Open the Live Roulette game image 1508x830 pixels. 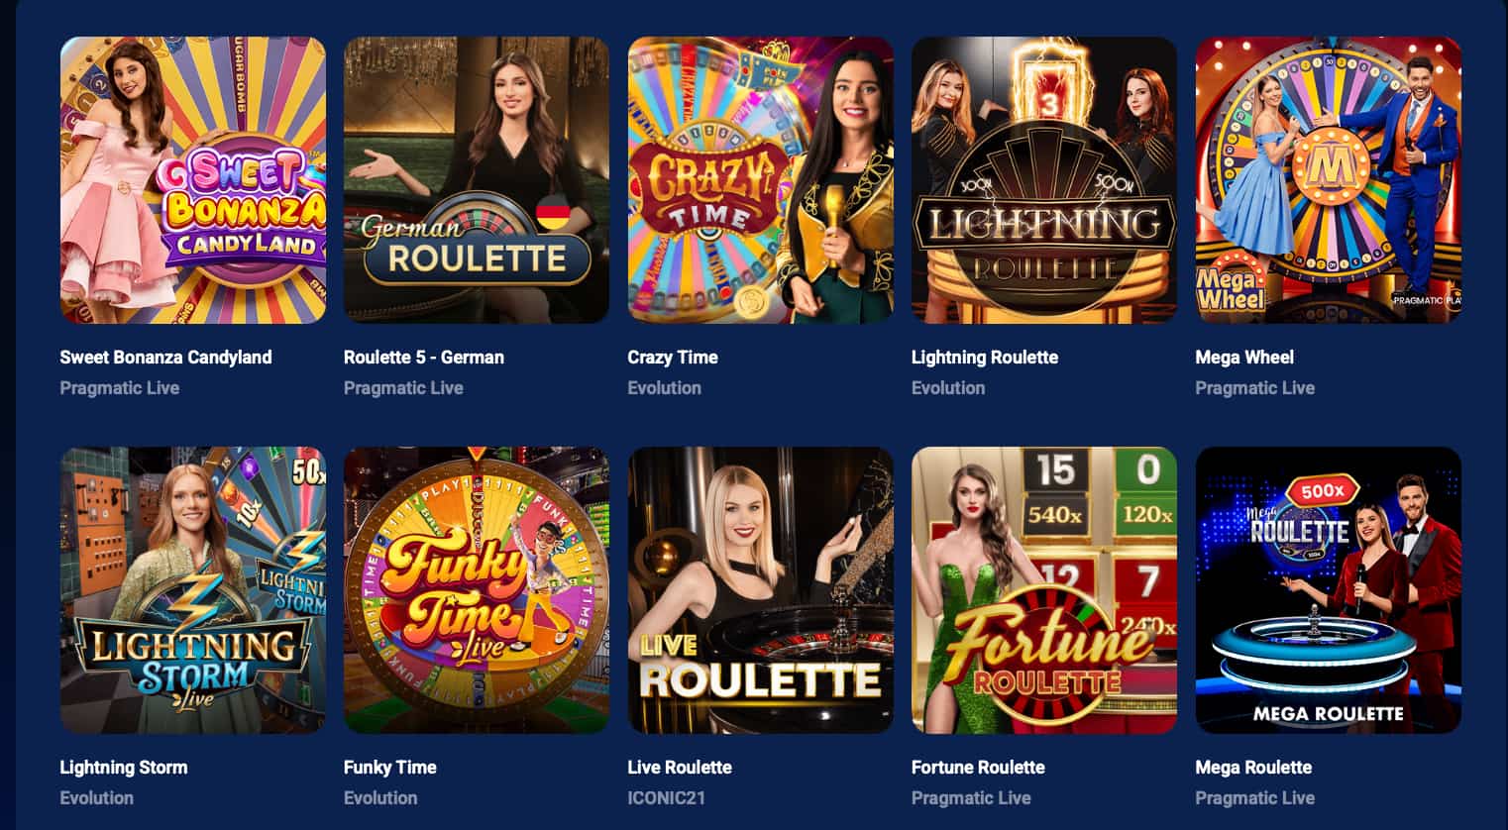click(761, 590)
